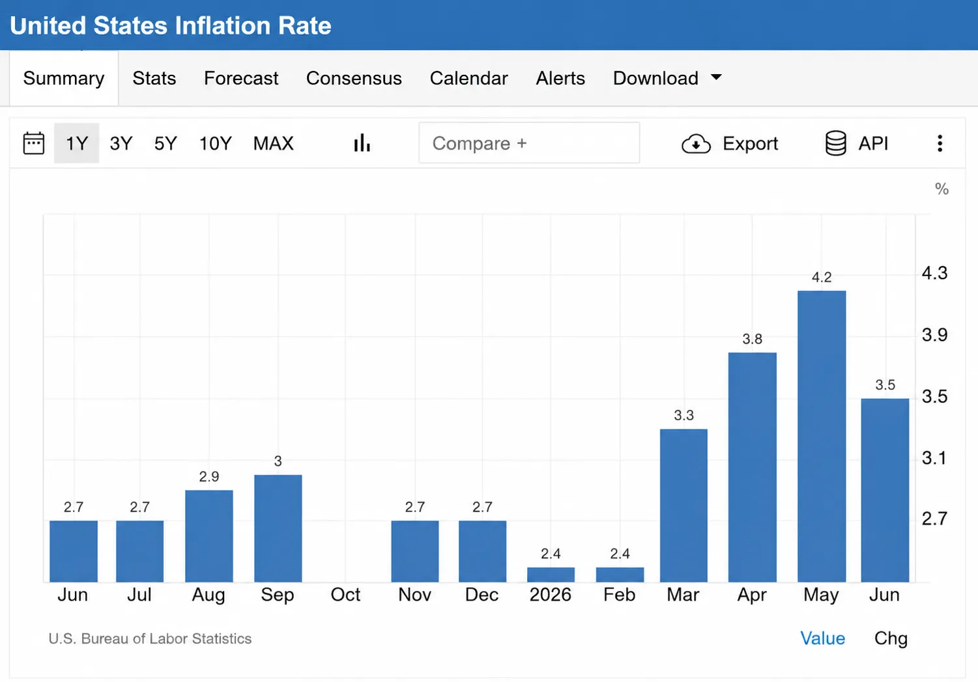Click the Compare + input field
978x682 pixels.
point(529,143)
